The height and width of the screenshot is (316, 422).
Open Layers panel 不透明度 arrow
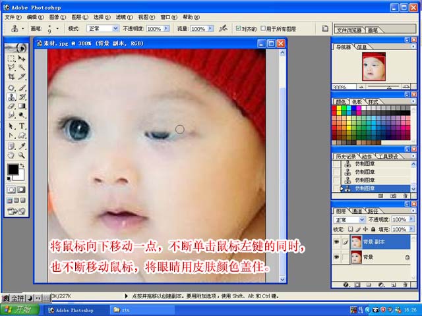pyautogui.click(x=411, y=219)
